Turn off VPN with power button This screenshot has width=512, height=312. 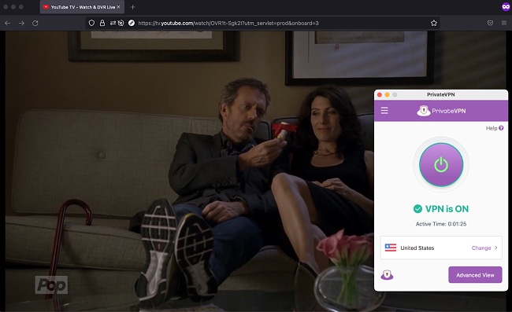(441, 165)
